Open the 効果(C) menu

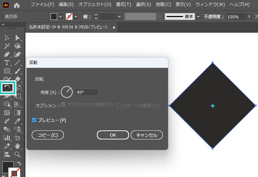point(164,5)
